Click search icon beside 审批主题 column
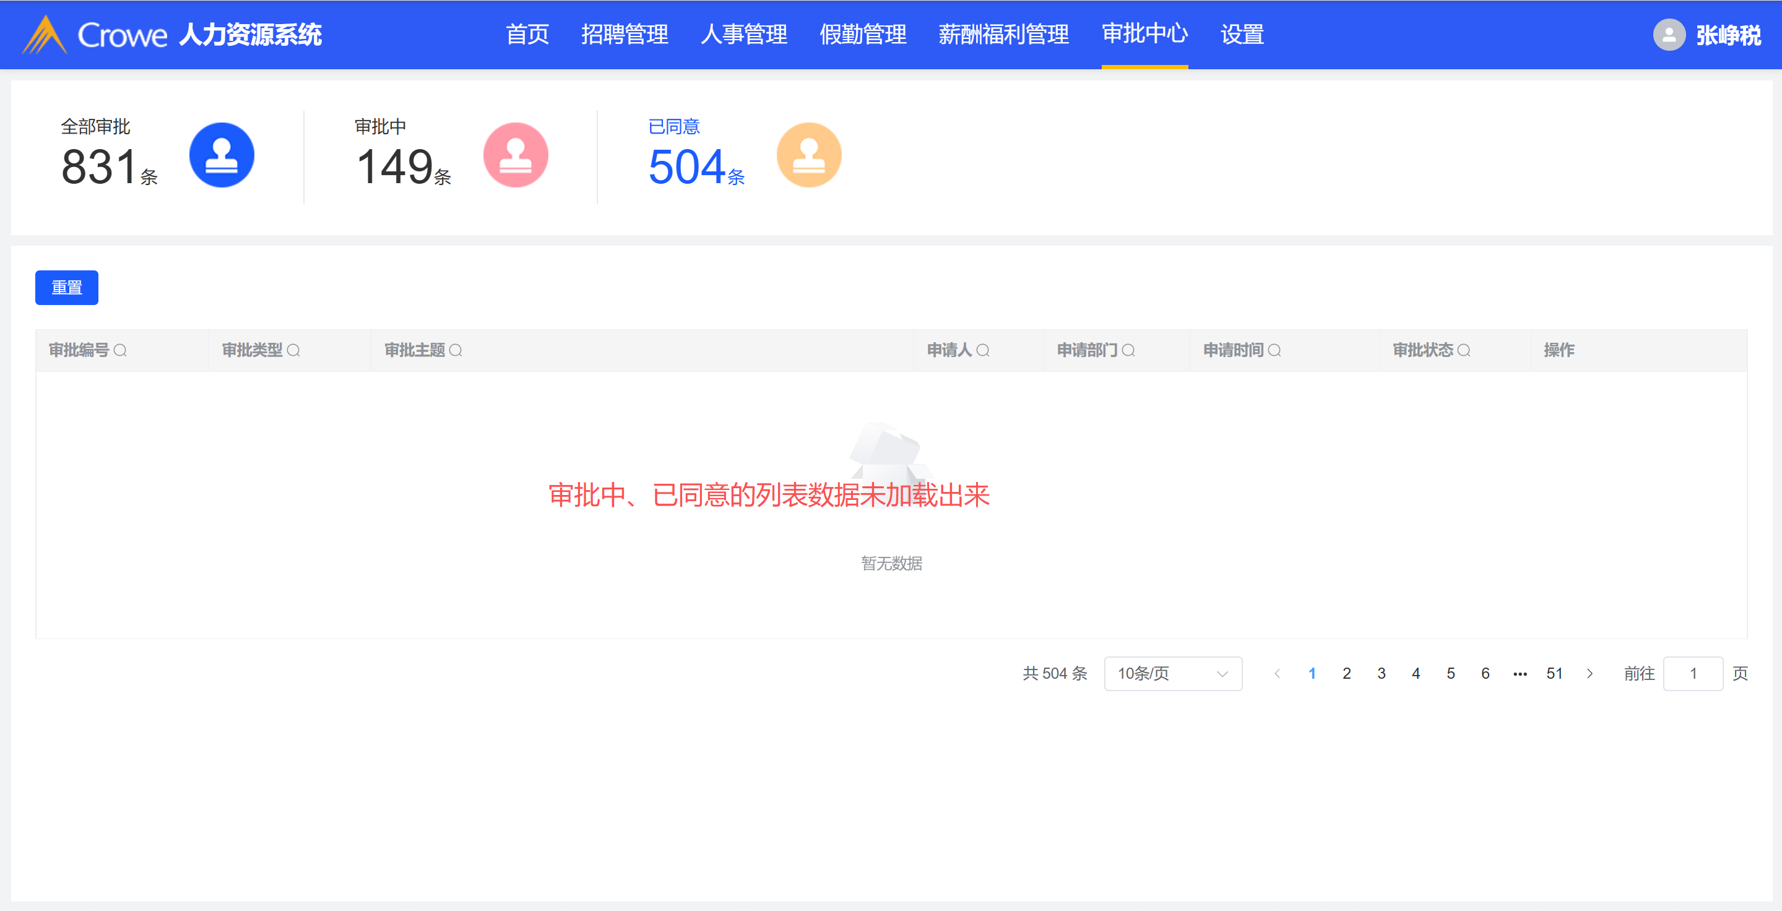This screenshot has height=912, width=1782. [x=456, y=351]
